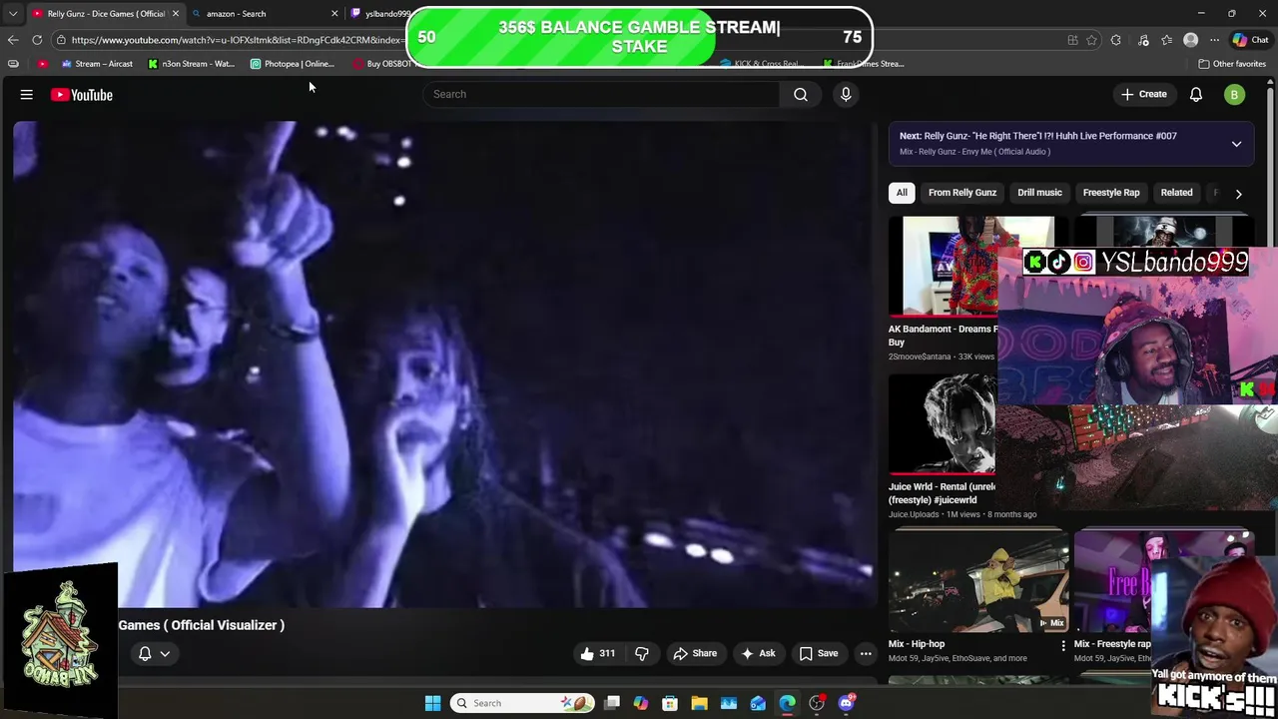1278x719 pixels.
Task: Open Copilot Chat in Edge
Action: (1253, 40)
